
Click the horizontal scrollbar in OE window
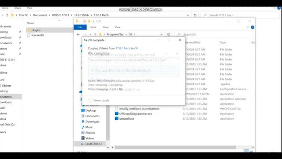tap(175, 148)
